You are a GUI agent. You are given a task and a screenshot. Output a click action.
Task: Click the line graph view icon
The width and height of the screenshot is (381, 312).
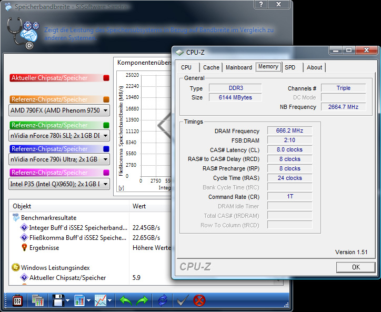click(101, 301)
